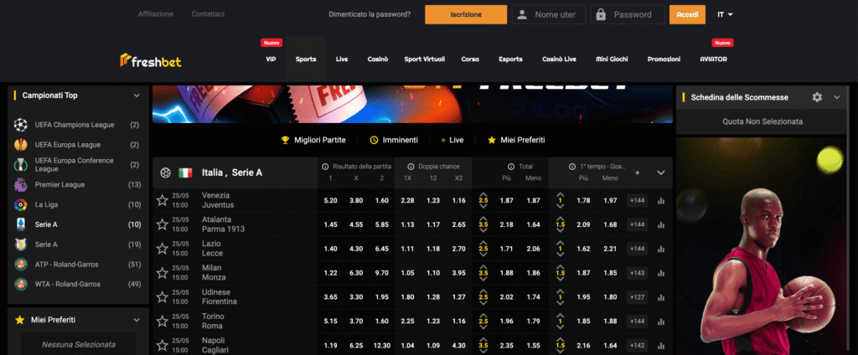Open statistics chart for Udinese Fiorentina

tap(661, 297)
